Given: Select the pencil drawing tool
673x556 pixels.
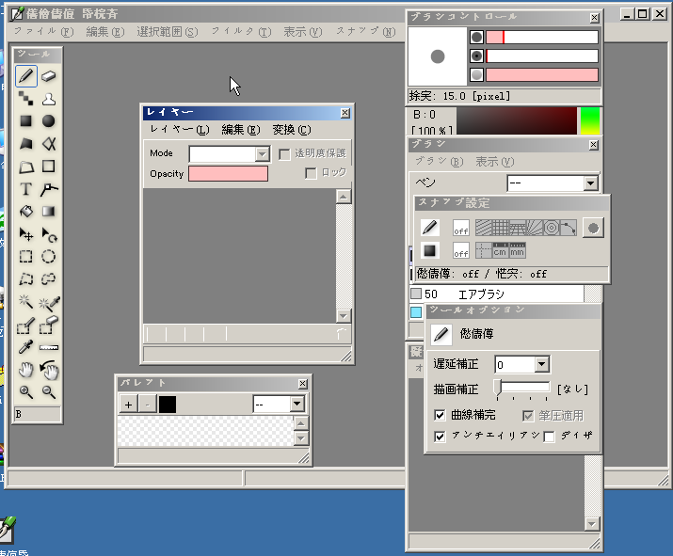Looking at the screenshot, I should [25, 76].
